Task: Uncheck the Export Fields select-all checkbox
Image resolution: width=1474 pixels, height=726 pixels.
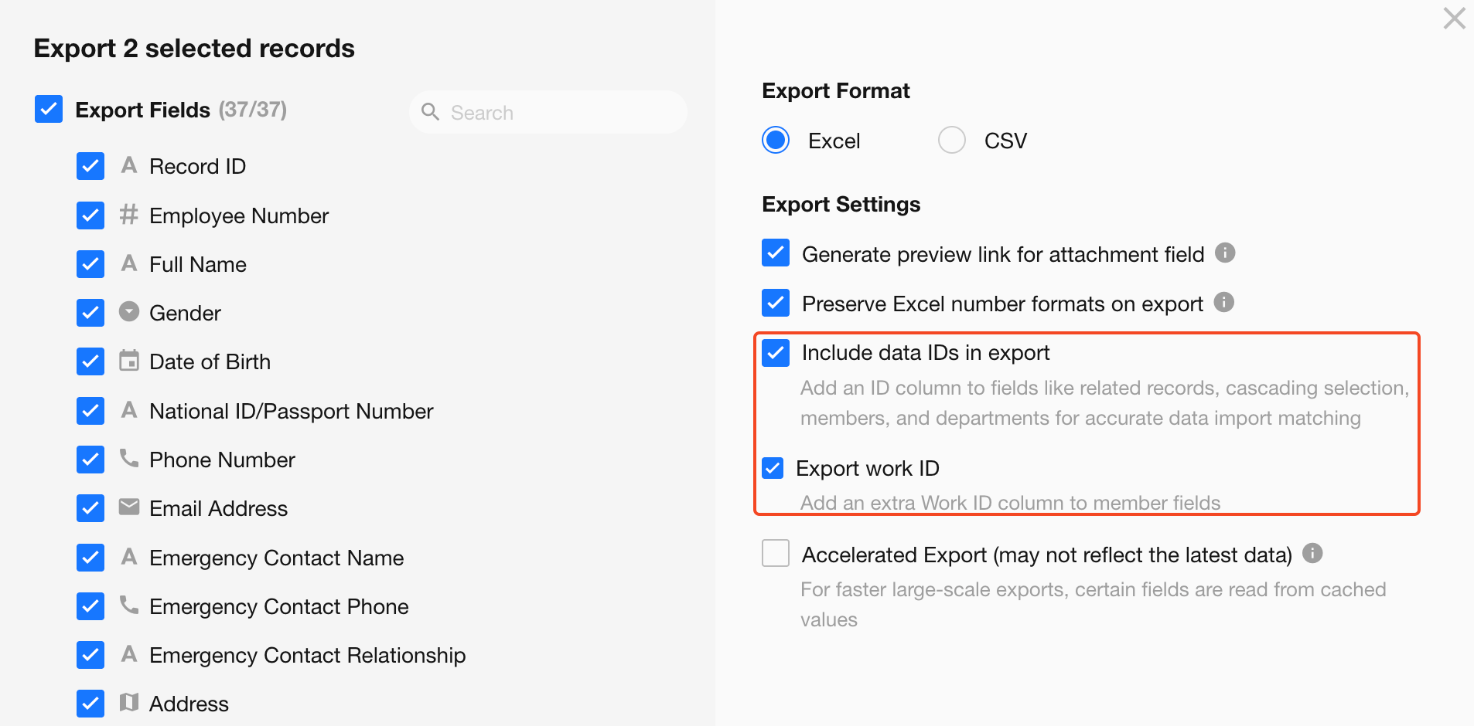Action: (49, 109)
